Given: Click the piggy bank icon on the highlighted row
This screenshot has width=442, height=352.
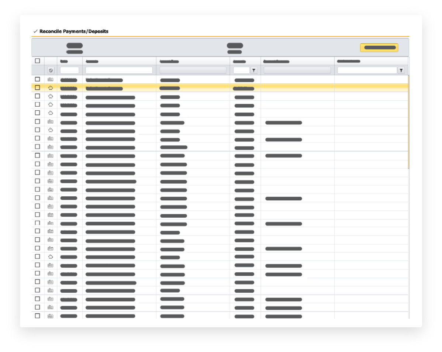Looking at the screenshot, I should tap(51, 89).
